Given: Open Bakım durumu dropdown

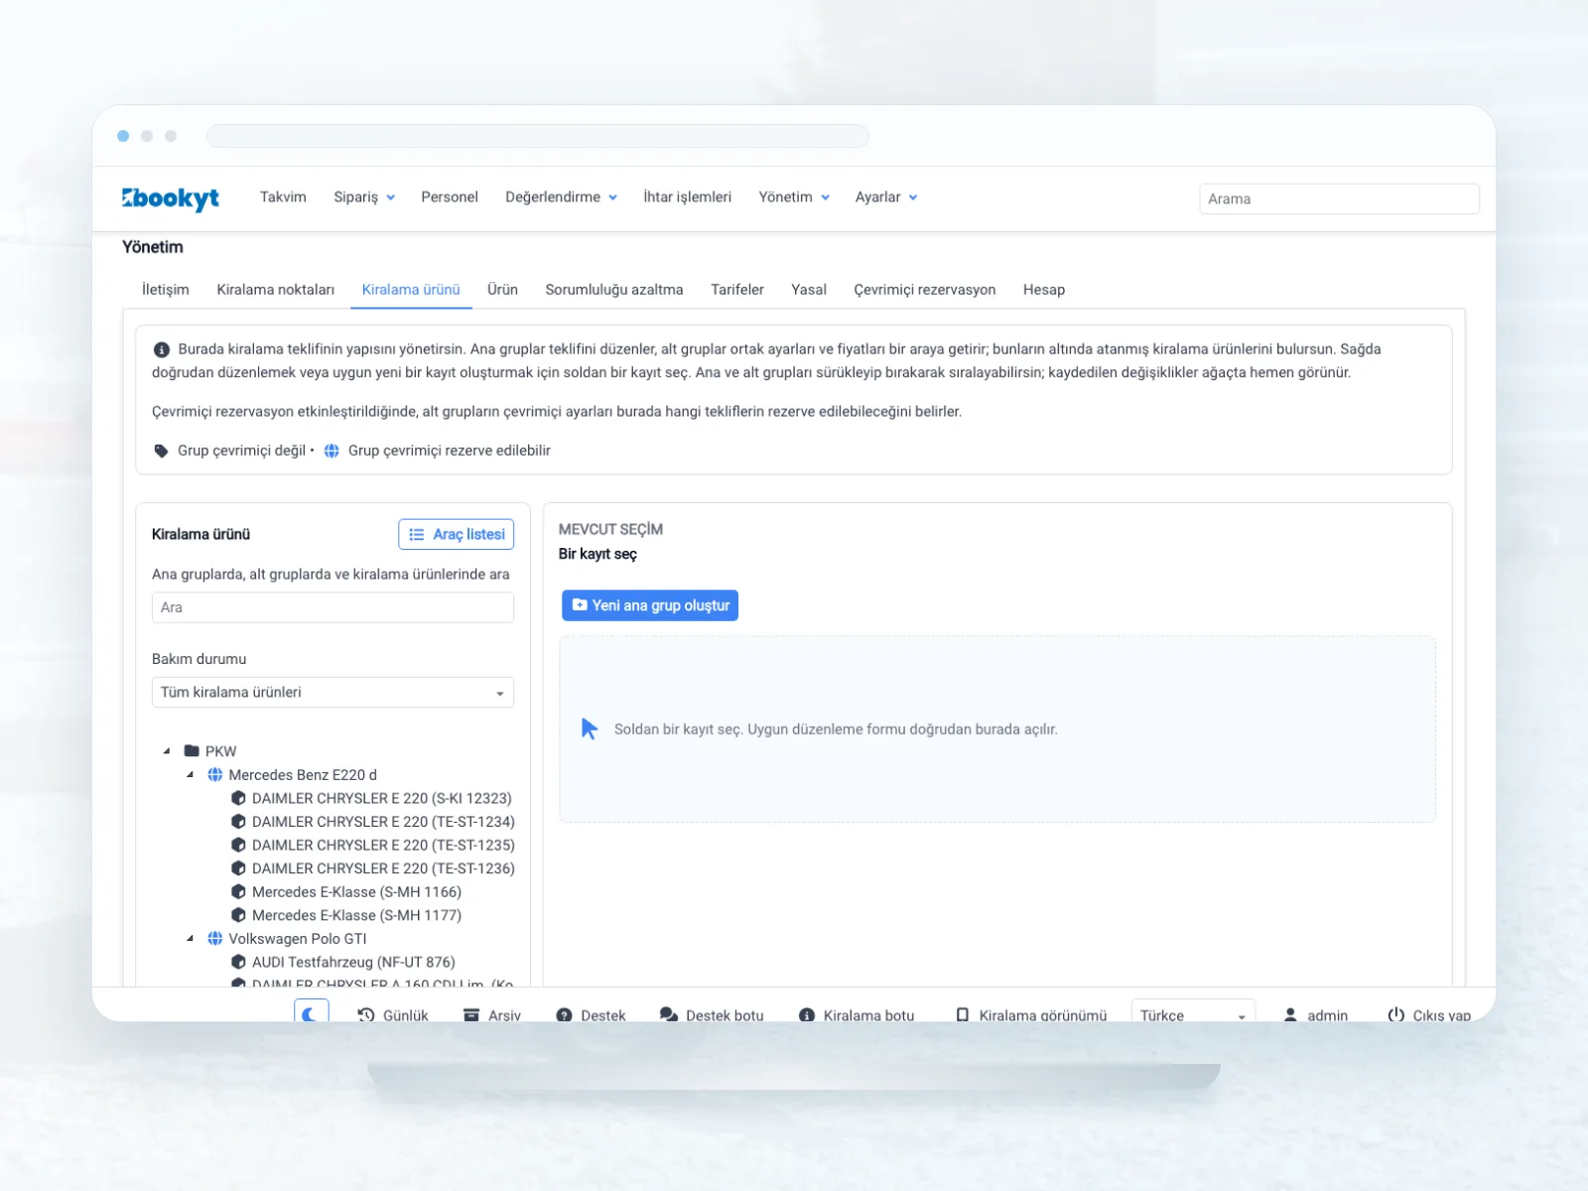Looking at the screenshot, I should click(x=332, y=692).
